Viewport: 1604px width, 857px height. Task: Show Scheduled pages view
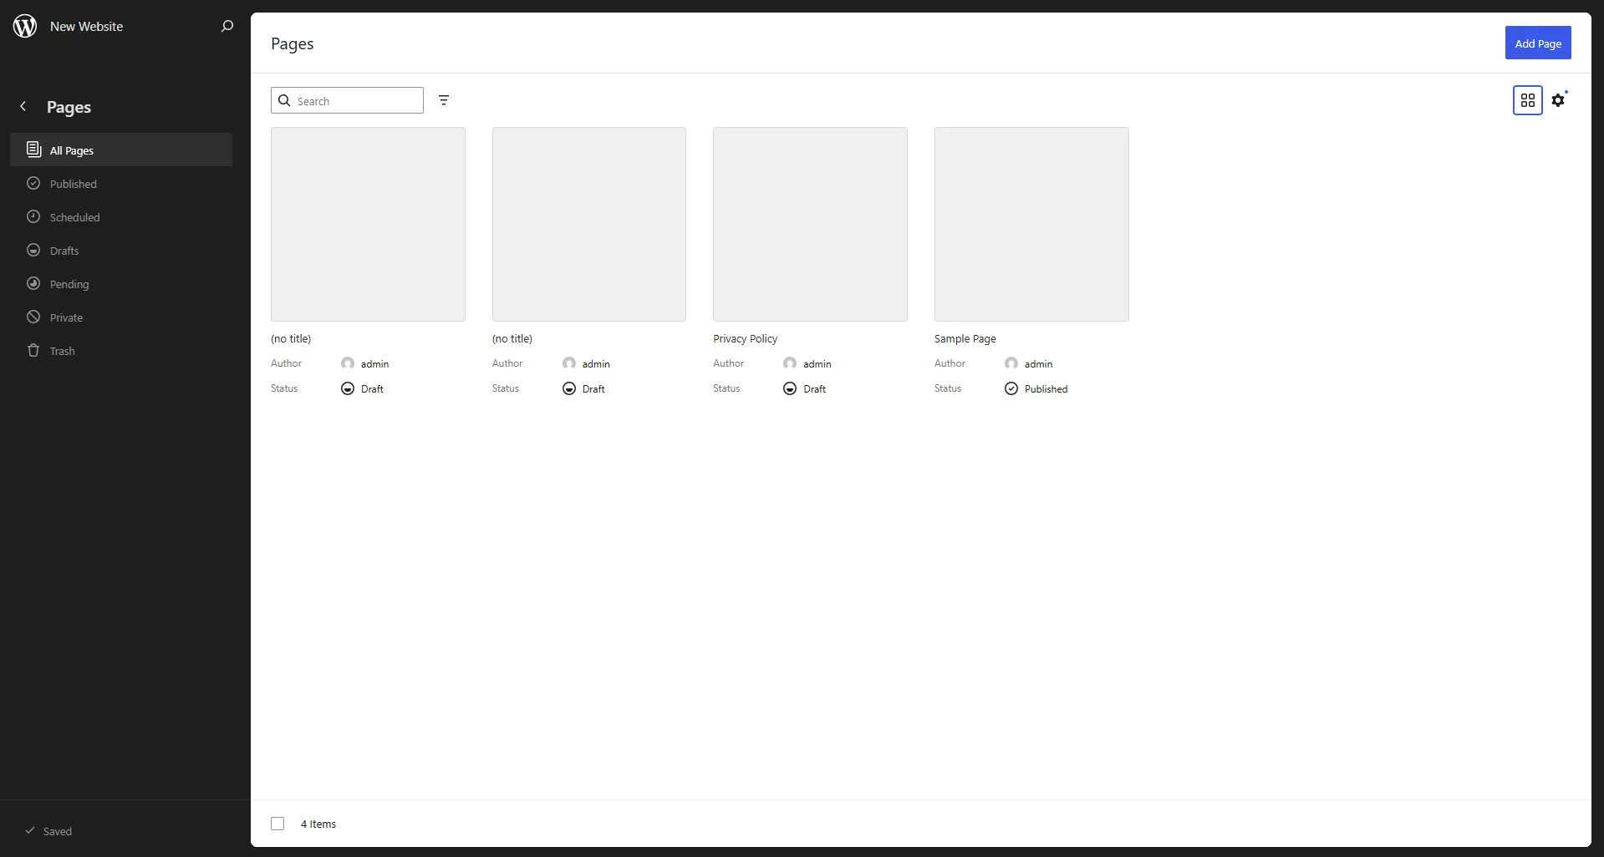[x=121, y=216]
